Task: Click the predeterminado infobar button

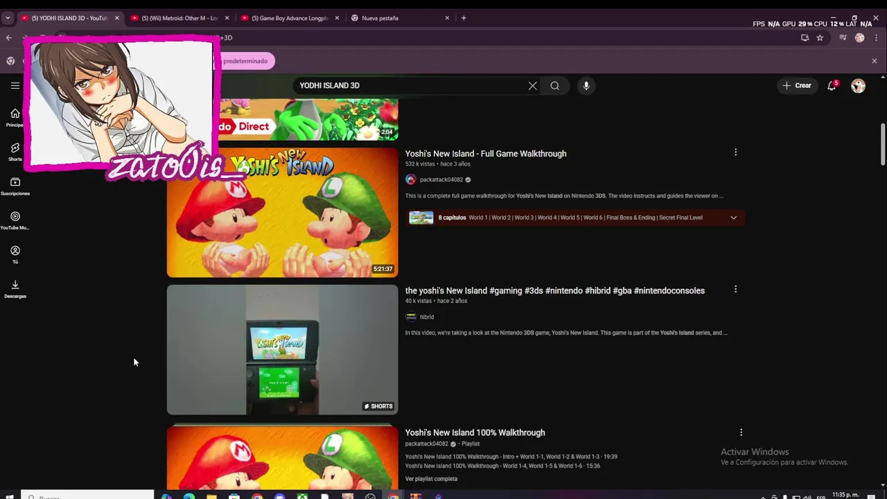Action: 245,61
